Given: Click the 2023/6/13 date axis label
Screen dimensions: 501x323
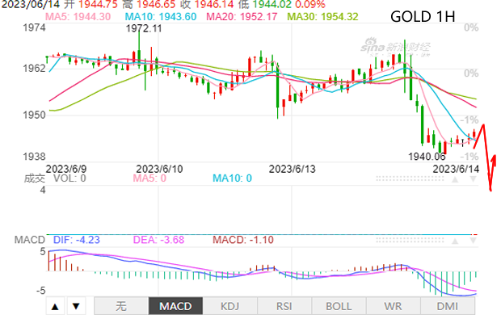Looking at the screenshot, I should click(x=292, y=169).
